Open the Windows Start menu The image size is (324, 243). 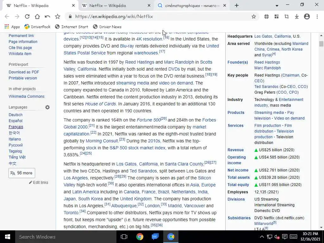(8, 237)
